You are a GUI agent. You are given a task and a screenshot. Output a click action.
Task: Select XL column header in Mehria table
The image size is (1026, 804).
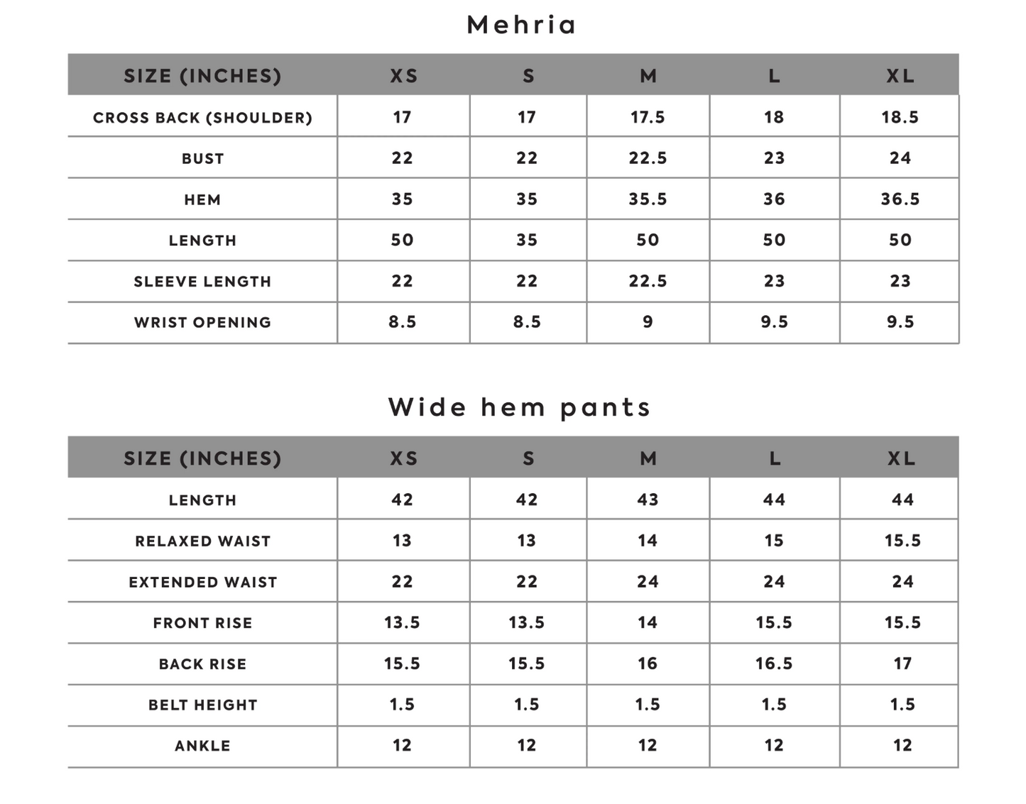tap(900, 76)
